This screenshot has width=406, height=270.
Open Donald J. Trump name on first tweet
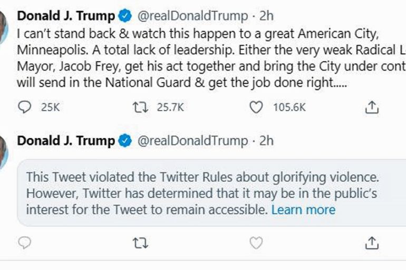(66, 16)
